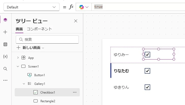
Task: Close the Tree view panel
Action: coord(76,21)
